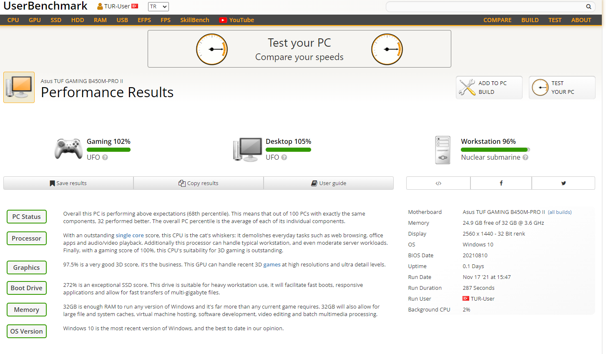Click the right speedometer gauge icon
Image resolution: width=606 pixels, height=354 pixels.
[387, 49]
